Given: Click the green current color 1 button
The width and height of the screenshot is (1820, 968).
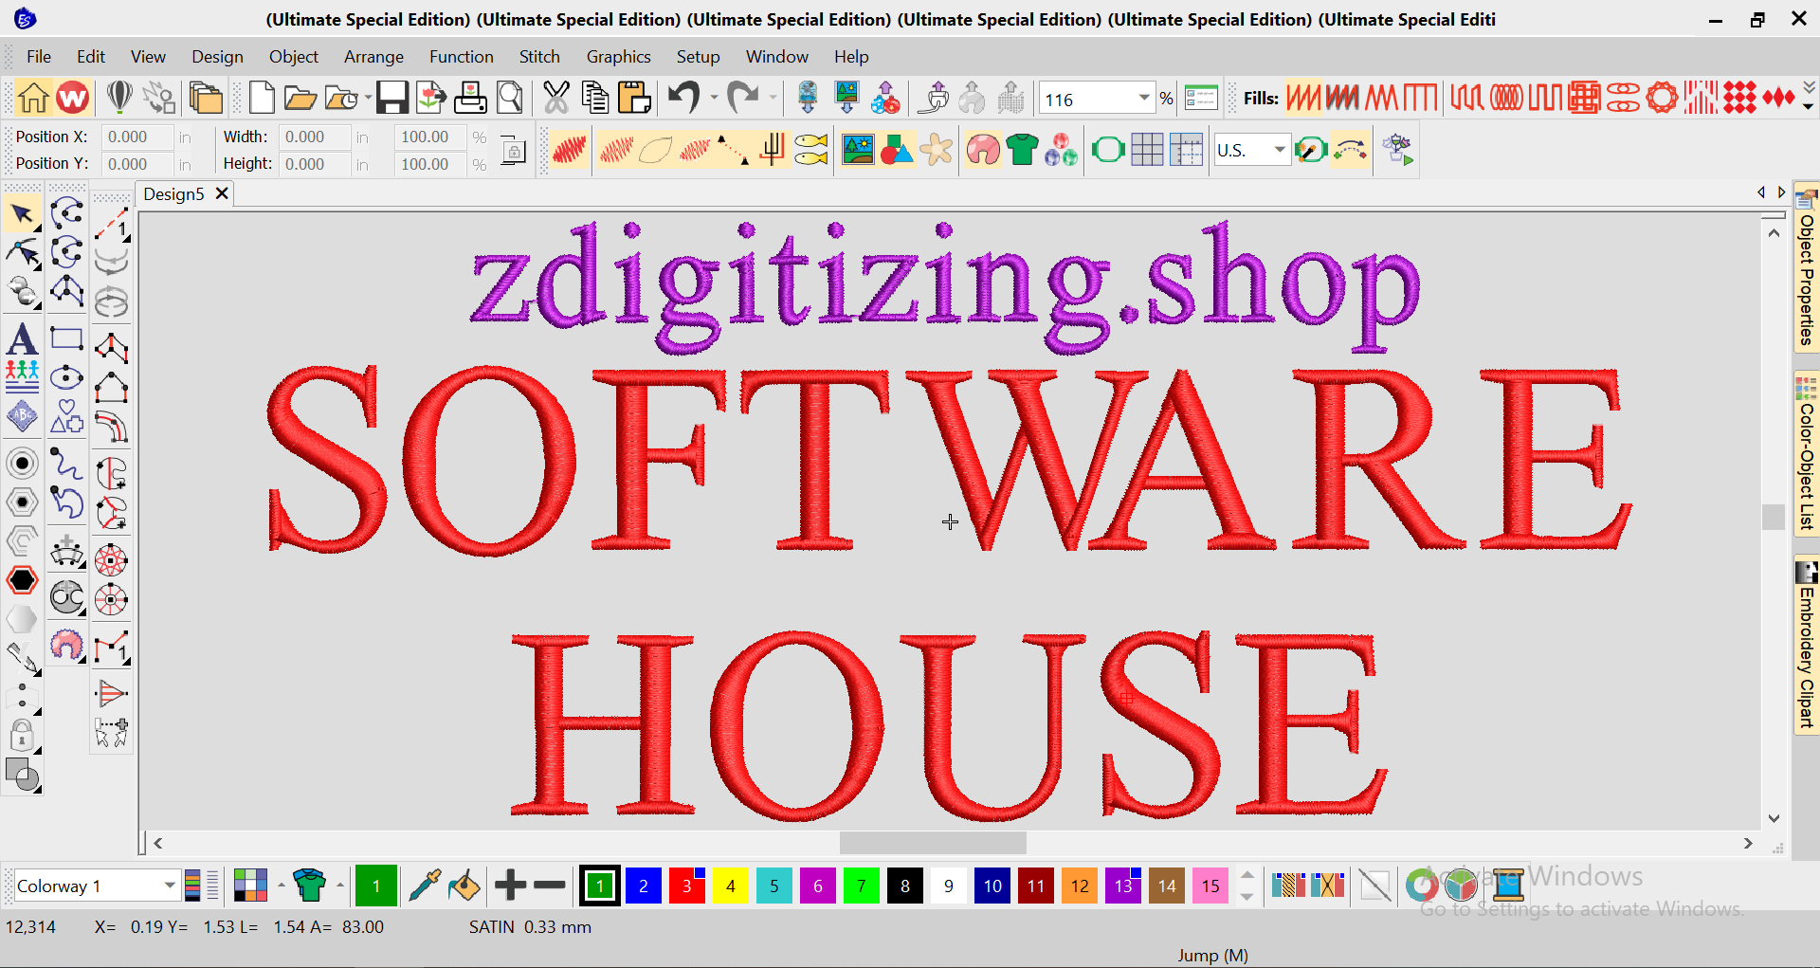Looking at the screenshot, I should click(x=376, y=886).
